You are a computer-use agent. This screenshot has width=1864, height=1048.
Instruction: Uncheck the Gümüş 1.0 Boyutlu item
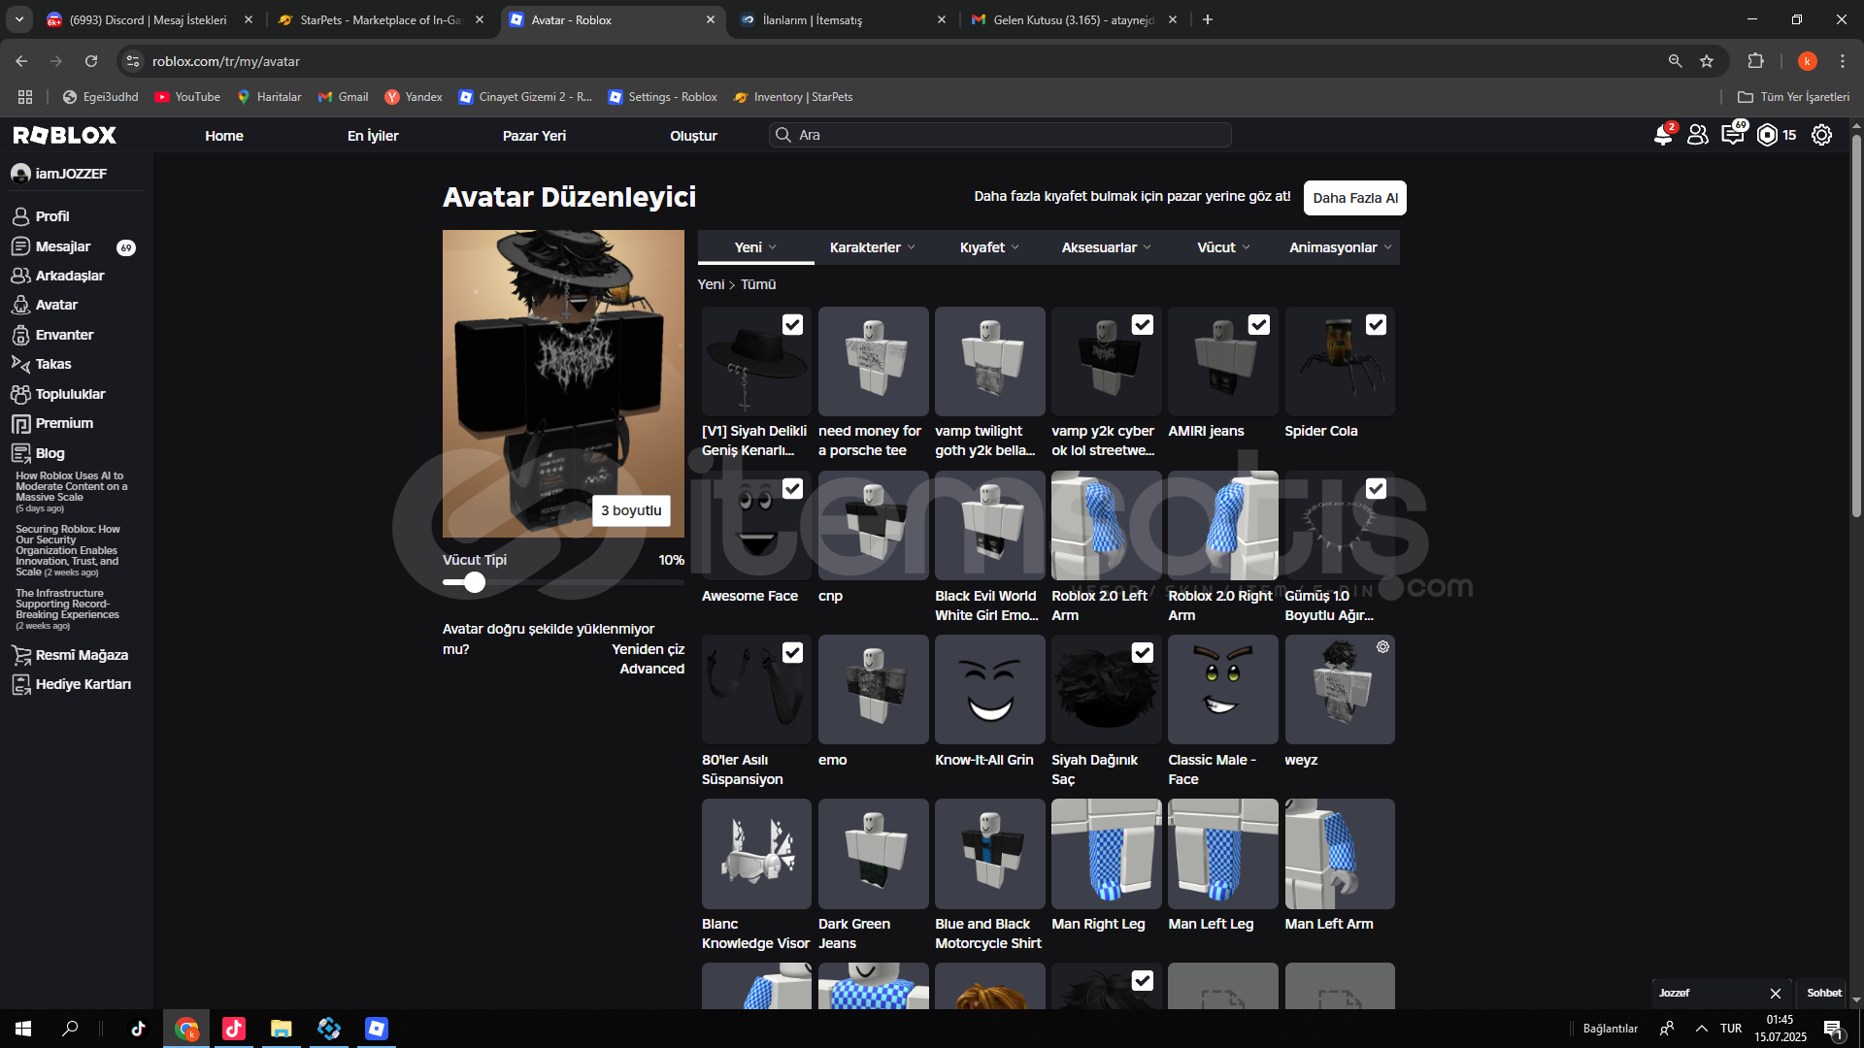pos(1376,489)
